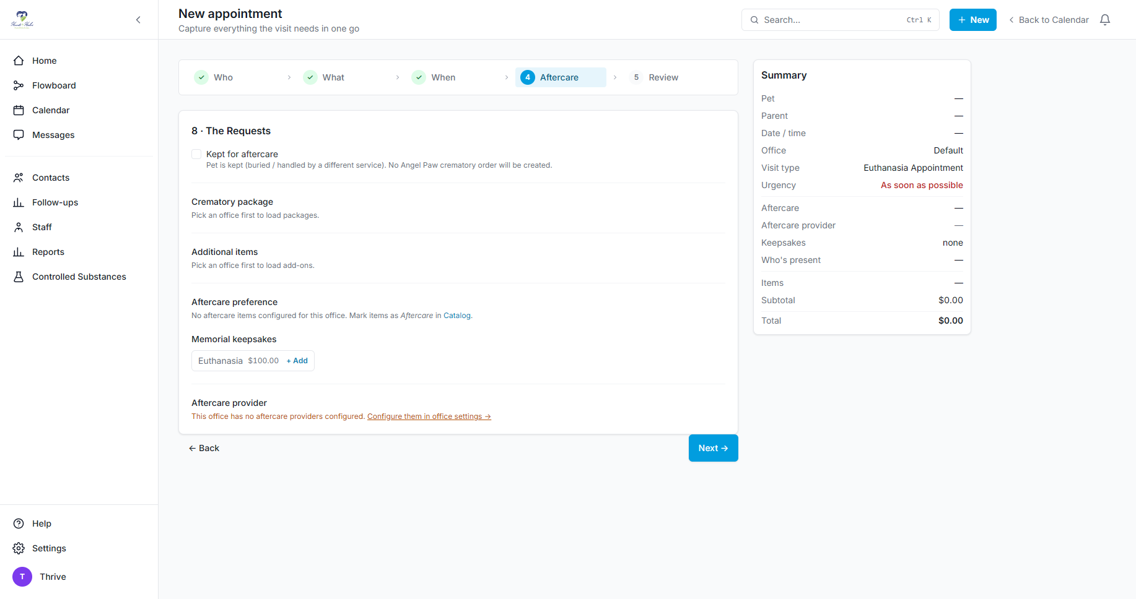The width and height of the screenshot is (1136, 599).
Task: Click the 'Additional items' heading
Action: click(224, 252)
